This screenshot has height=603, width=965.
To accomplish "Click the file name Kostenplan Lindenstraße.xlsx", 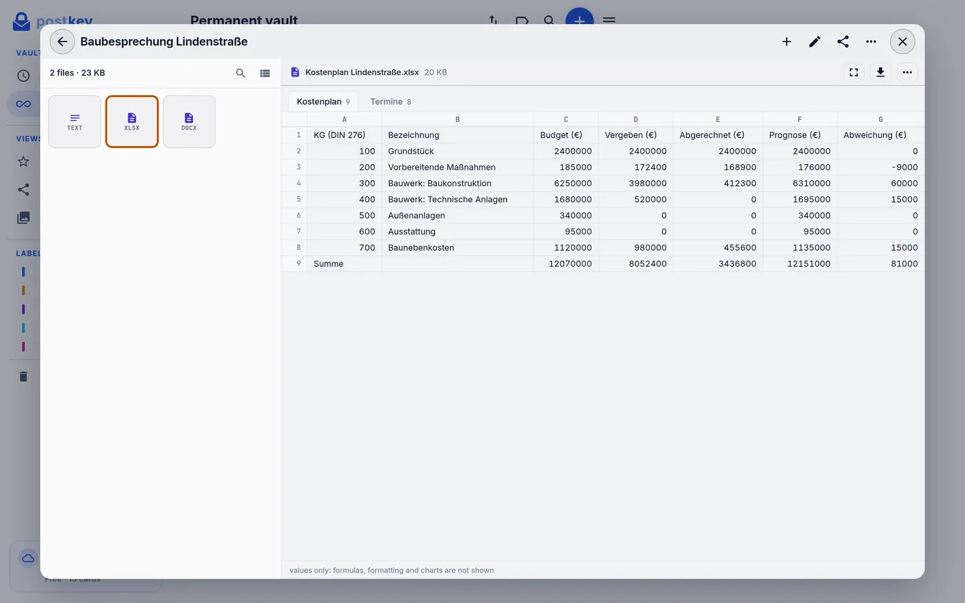I will coord(362,72).
